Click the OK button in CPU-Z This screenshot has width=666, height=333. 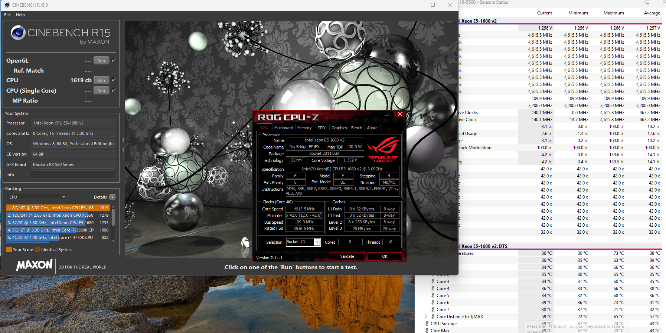point(385,256)
